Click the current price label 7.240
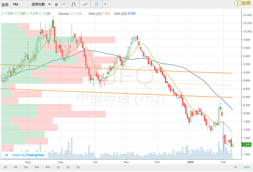Screen dimensions: 253x172 246,144
